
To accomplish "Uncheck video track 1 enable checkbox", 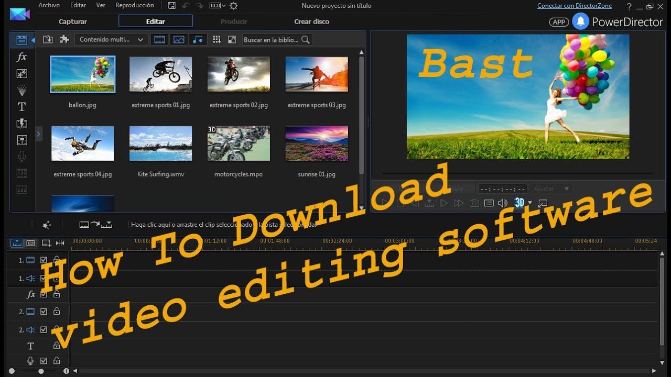I will pos(44,260).
